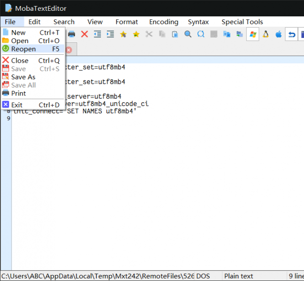
Task: Click the yellow folder Open icon in menu
Action: click(6, 40)
